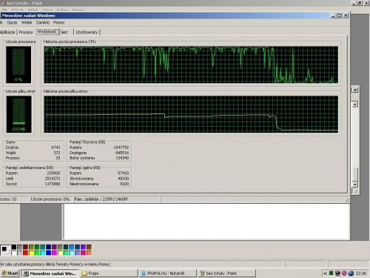
Task: Click the taskbar clock showing 22:36
Action: (x=361, y=274)
